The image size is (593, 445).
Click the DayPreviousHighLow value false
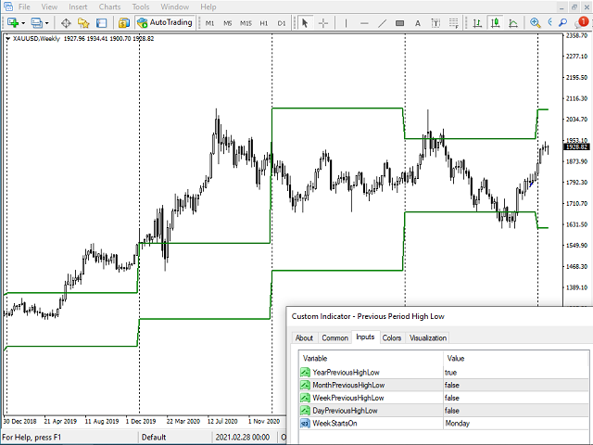[x=452, y=411]
